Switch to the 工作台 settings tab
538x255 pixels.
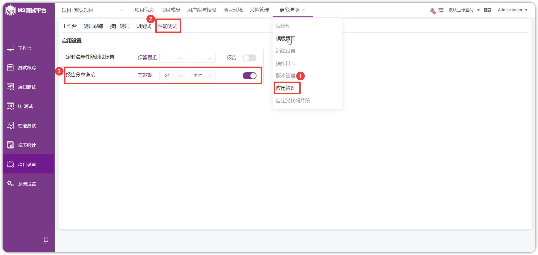[69, 26]
